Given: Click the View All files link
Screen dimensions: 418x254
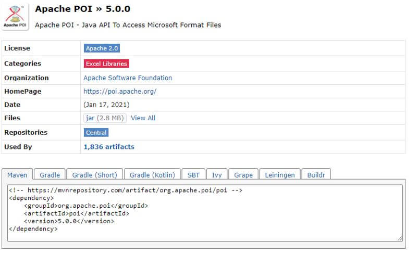Looking at the screenshot, I should 143,118.
